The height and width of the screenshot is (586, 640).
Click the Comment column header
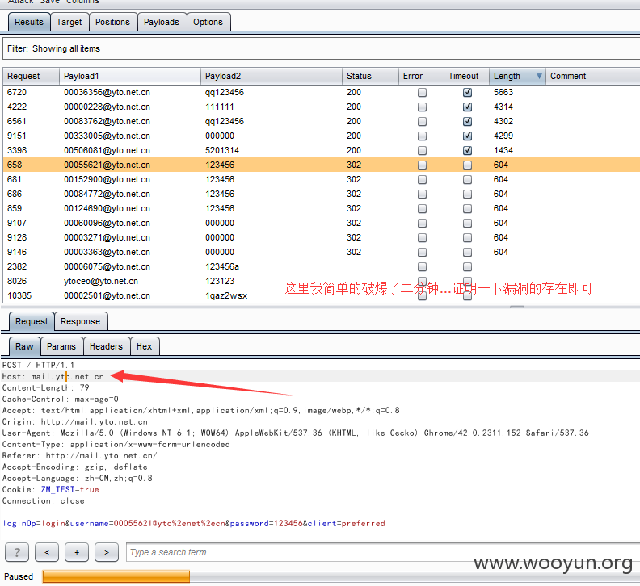592,76
